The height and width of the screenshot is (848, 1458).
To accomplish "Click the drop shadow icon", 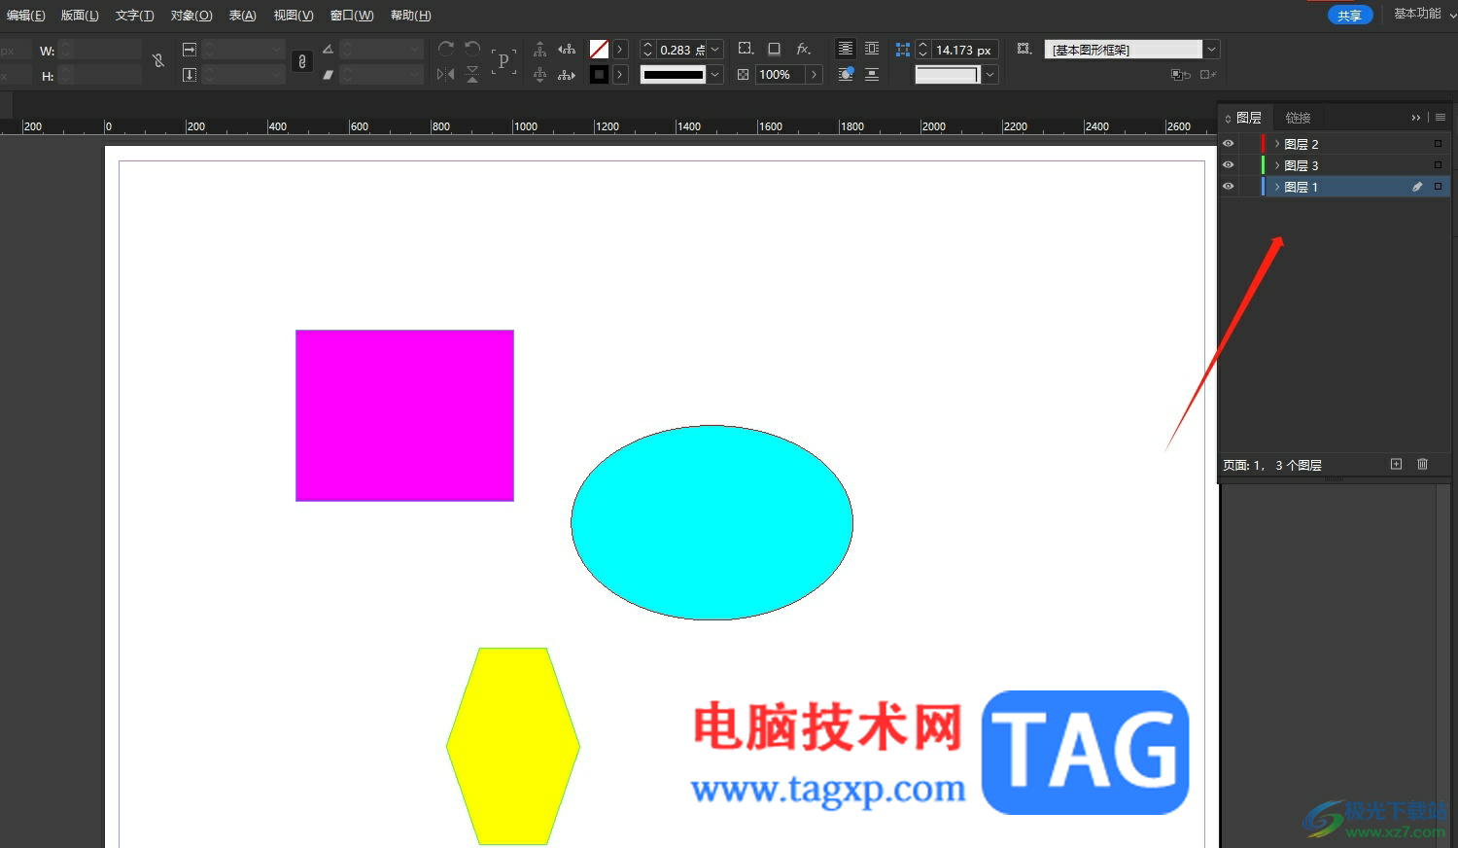I will (774, 49).
